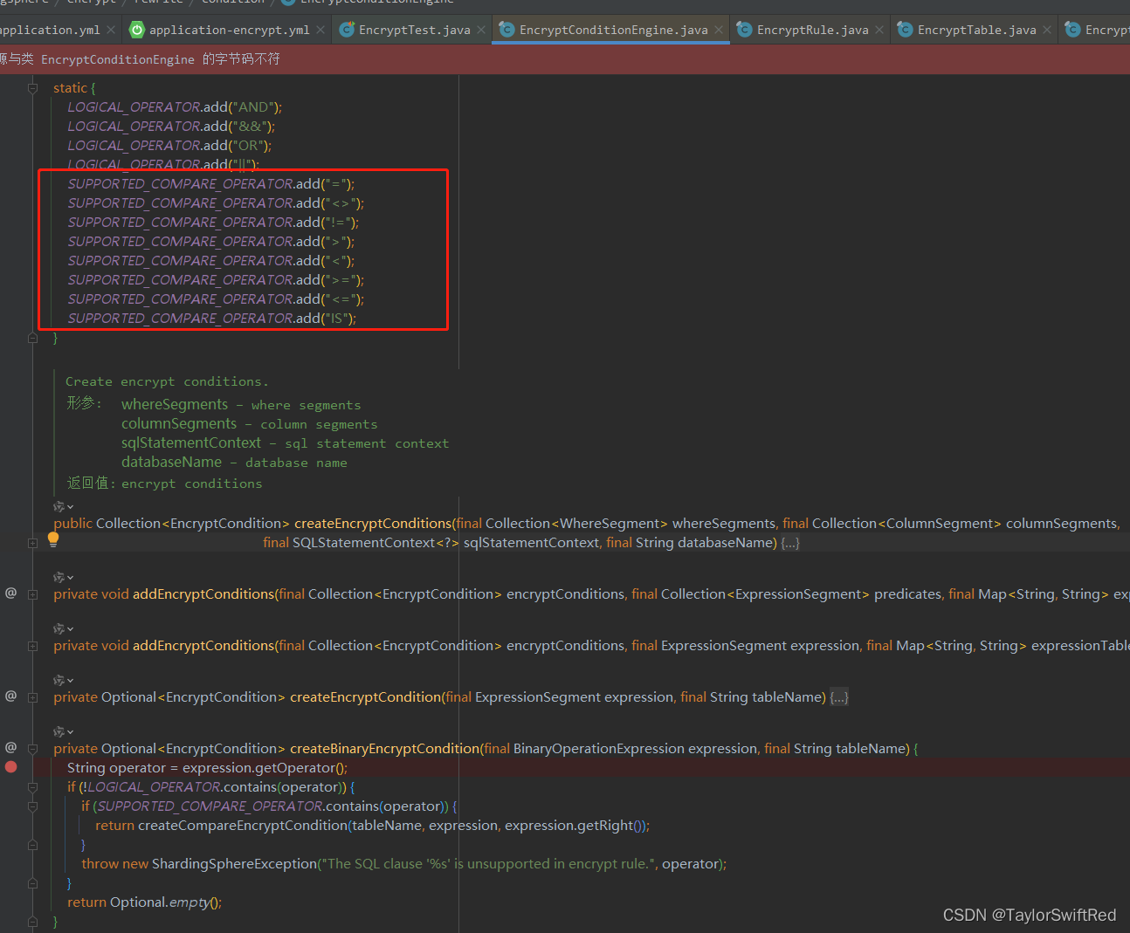1130x933 pixels.
Task: Click the ShardingSphereException class reference
Action: click(x=235, y=863)
